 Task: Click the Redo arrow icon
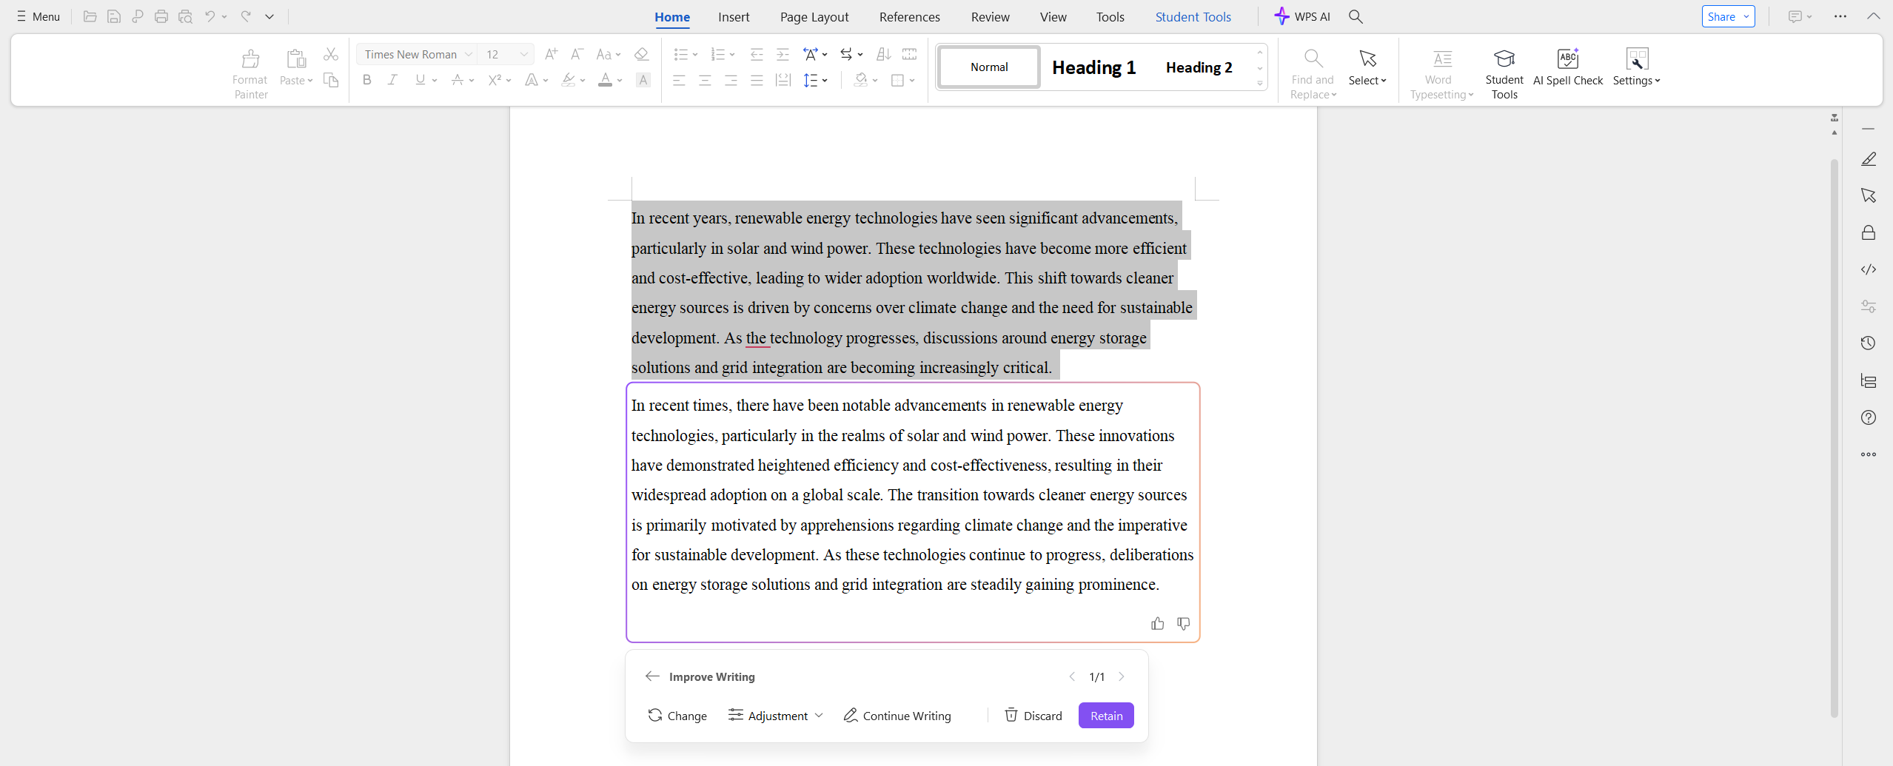click(246, 16)
